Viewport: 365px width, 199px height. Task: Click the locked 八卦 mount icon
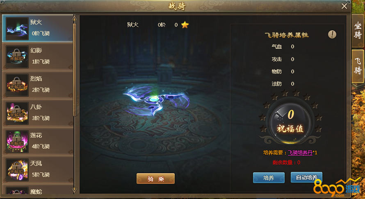[17, 113]
